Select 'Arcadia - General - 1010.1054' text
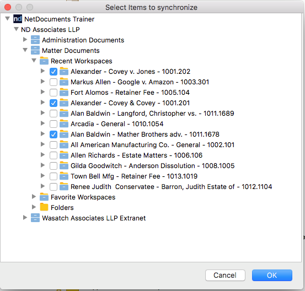The image size is (305, 291). click(117, 123)
